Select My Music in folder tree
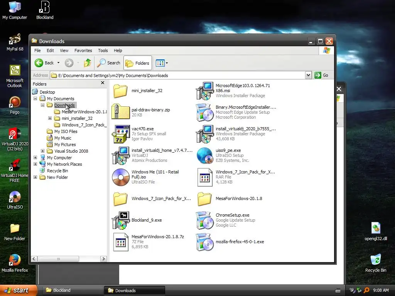This screenshot has height=296, width=395. [x=59, y=138]
